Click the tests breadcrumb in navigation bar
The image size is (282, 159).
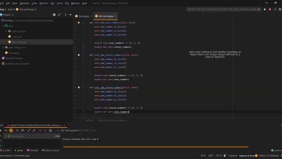[x=10, y=9]
